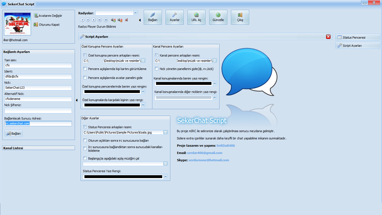Enable Başlangıçta açılış müziğini çal checkbox
This screenshot has width=382, height=215.
coord(85,158)
